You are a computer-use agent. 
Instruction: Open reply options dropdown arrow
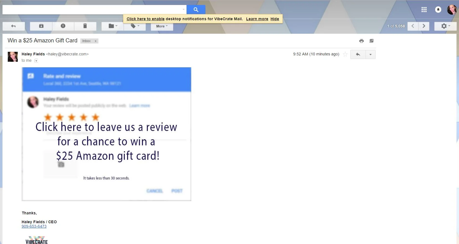coord(371,55)
